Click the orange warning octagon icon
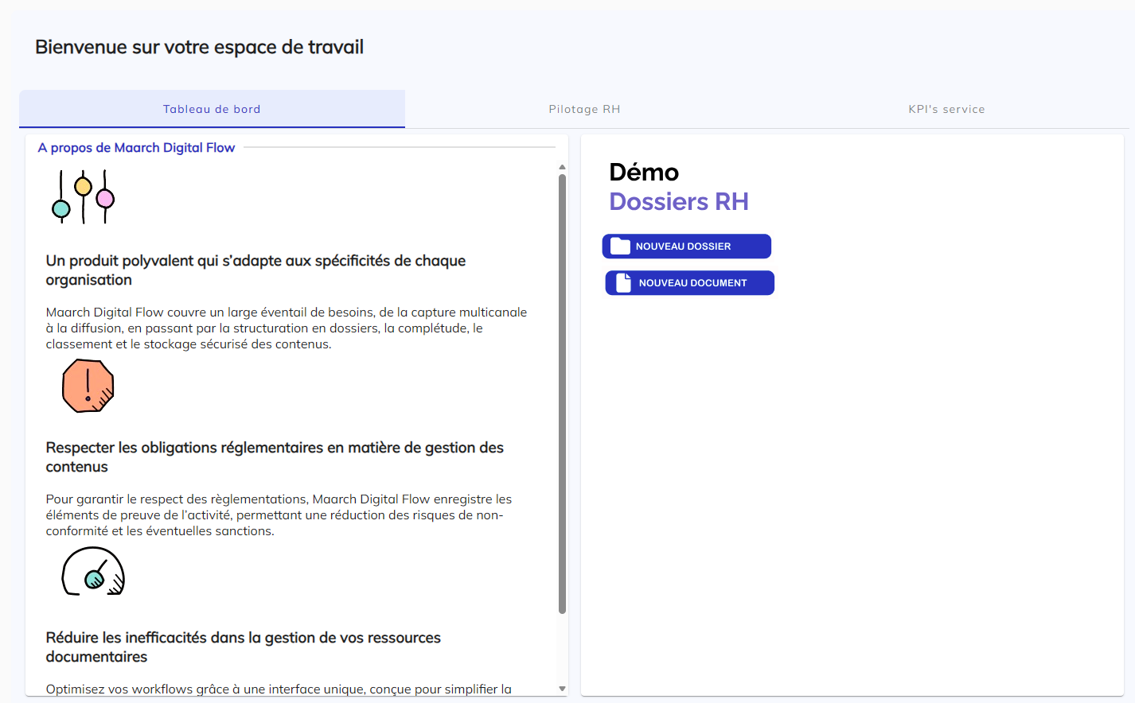 tap(88, 386)
